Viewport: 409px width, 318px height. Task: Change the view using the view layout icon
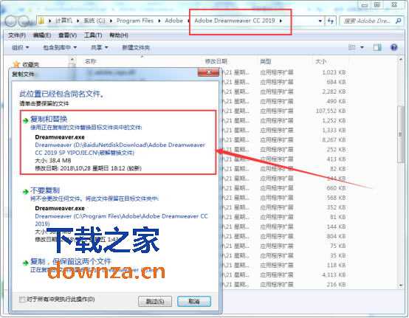pyautogui.click(x=352, y=47)
